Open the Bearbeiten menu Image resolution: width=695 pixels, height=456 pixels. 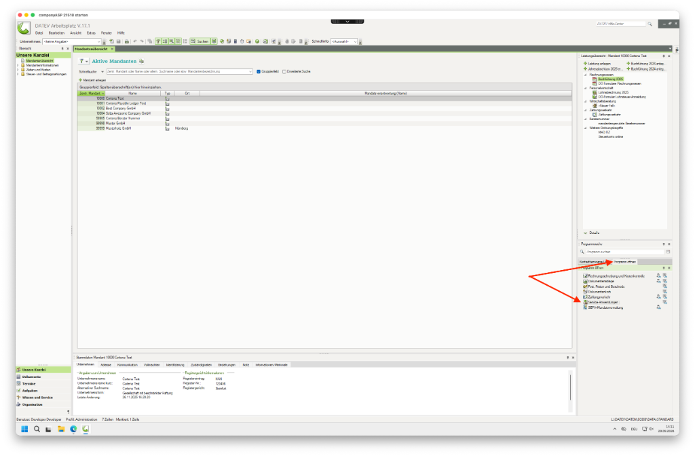pyautogui.click(x=56, y=33)
